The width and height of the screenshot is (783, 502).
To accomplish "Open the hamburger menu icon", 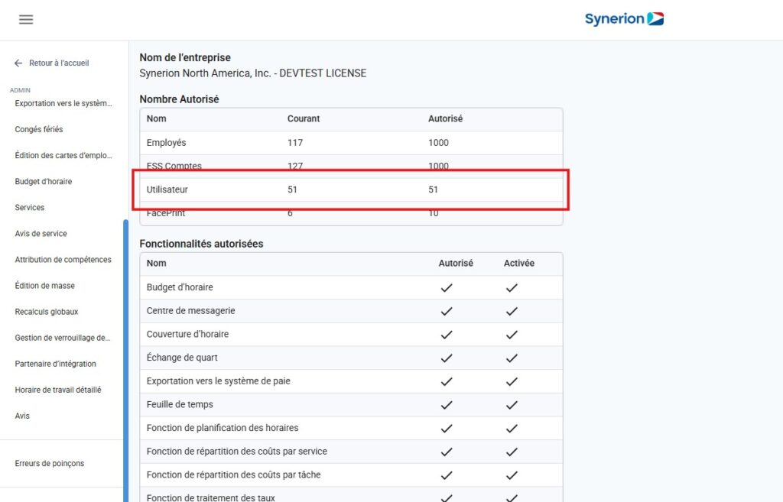I will (26, 20).
